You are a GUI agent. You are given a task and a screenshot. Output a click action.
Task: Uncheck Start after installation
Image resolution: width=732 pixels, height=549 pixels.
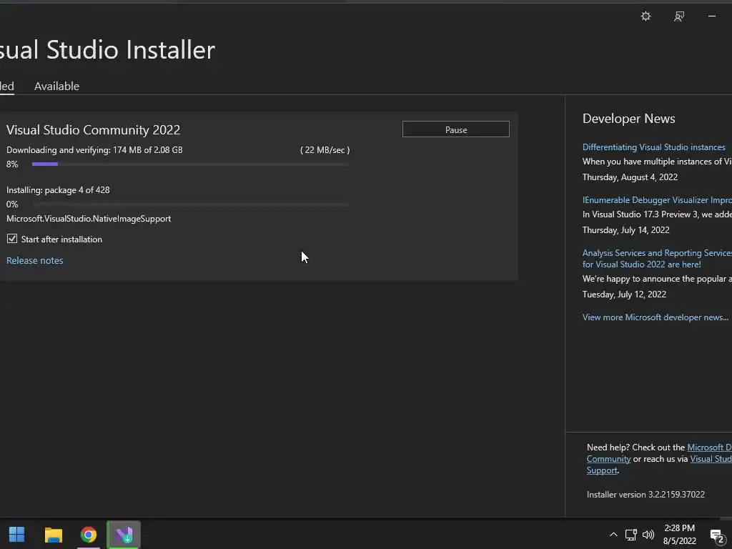(x=12, y=239)
